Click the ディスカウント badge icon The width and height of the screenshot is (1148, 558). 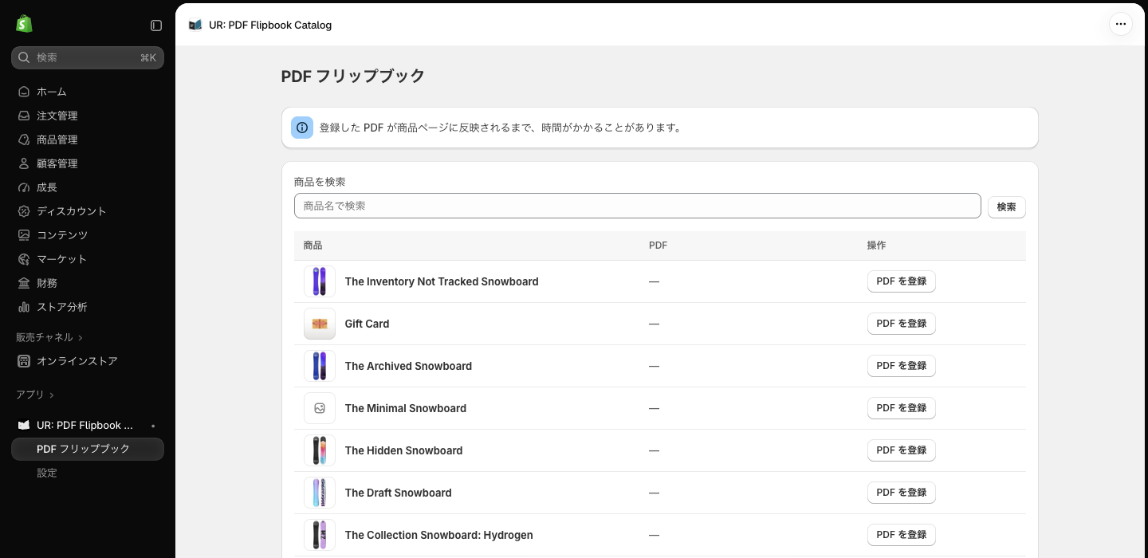click(24, 211)
